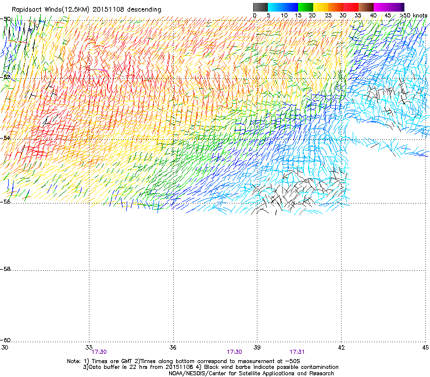
Task: Click the '-52' latitude label
Action: pos(5,77)
